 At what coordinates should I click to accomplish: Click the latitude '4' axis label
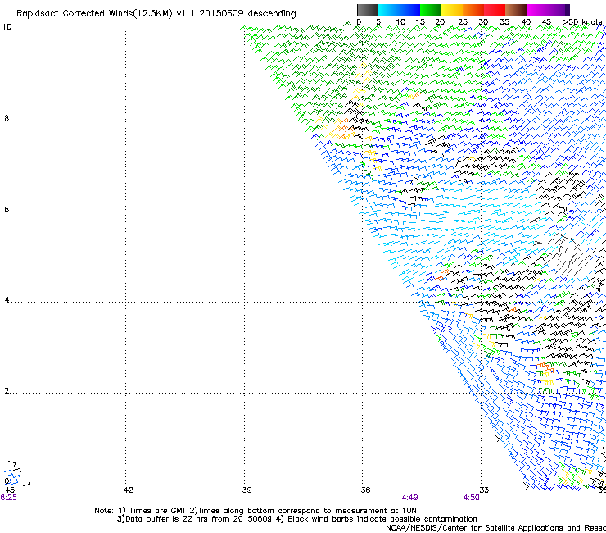pos(7,299)
